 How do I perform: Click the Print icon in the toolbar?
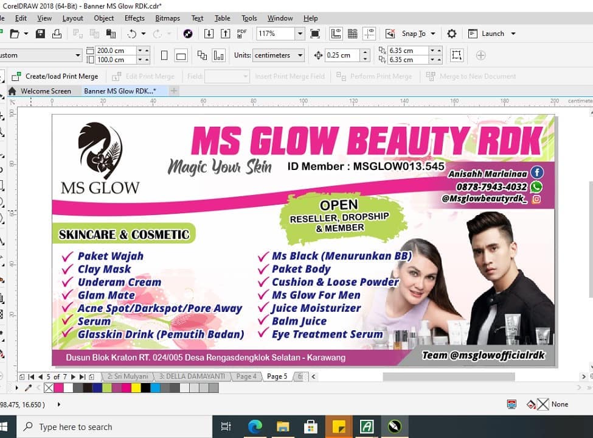pyautogui.click(x=57, y=34)
